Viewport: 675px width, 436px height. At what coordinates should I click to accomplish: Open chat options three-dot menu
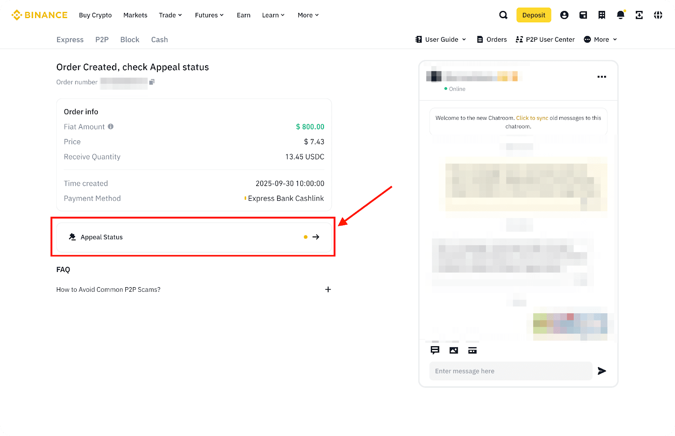point(602,77)
